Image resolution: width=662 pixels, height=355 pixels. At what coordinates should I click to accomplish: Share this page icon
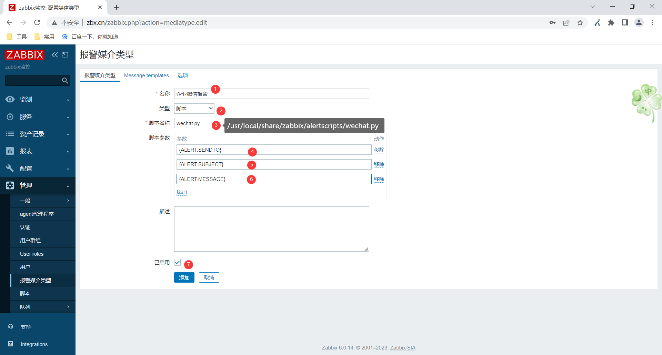(566, 22)
